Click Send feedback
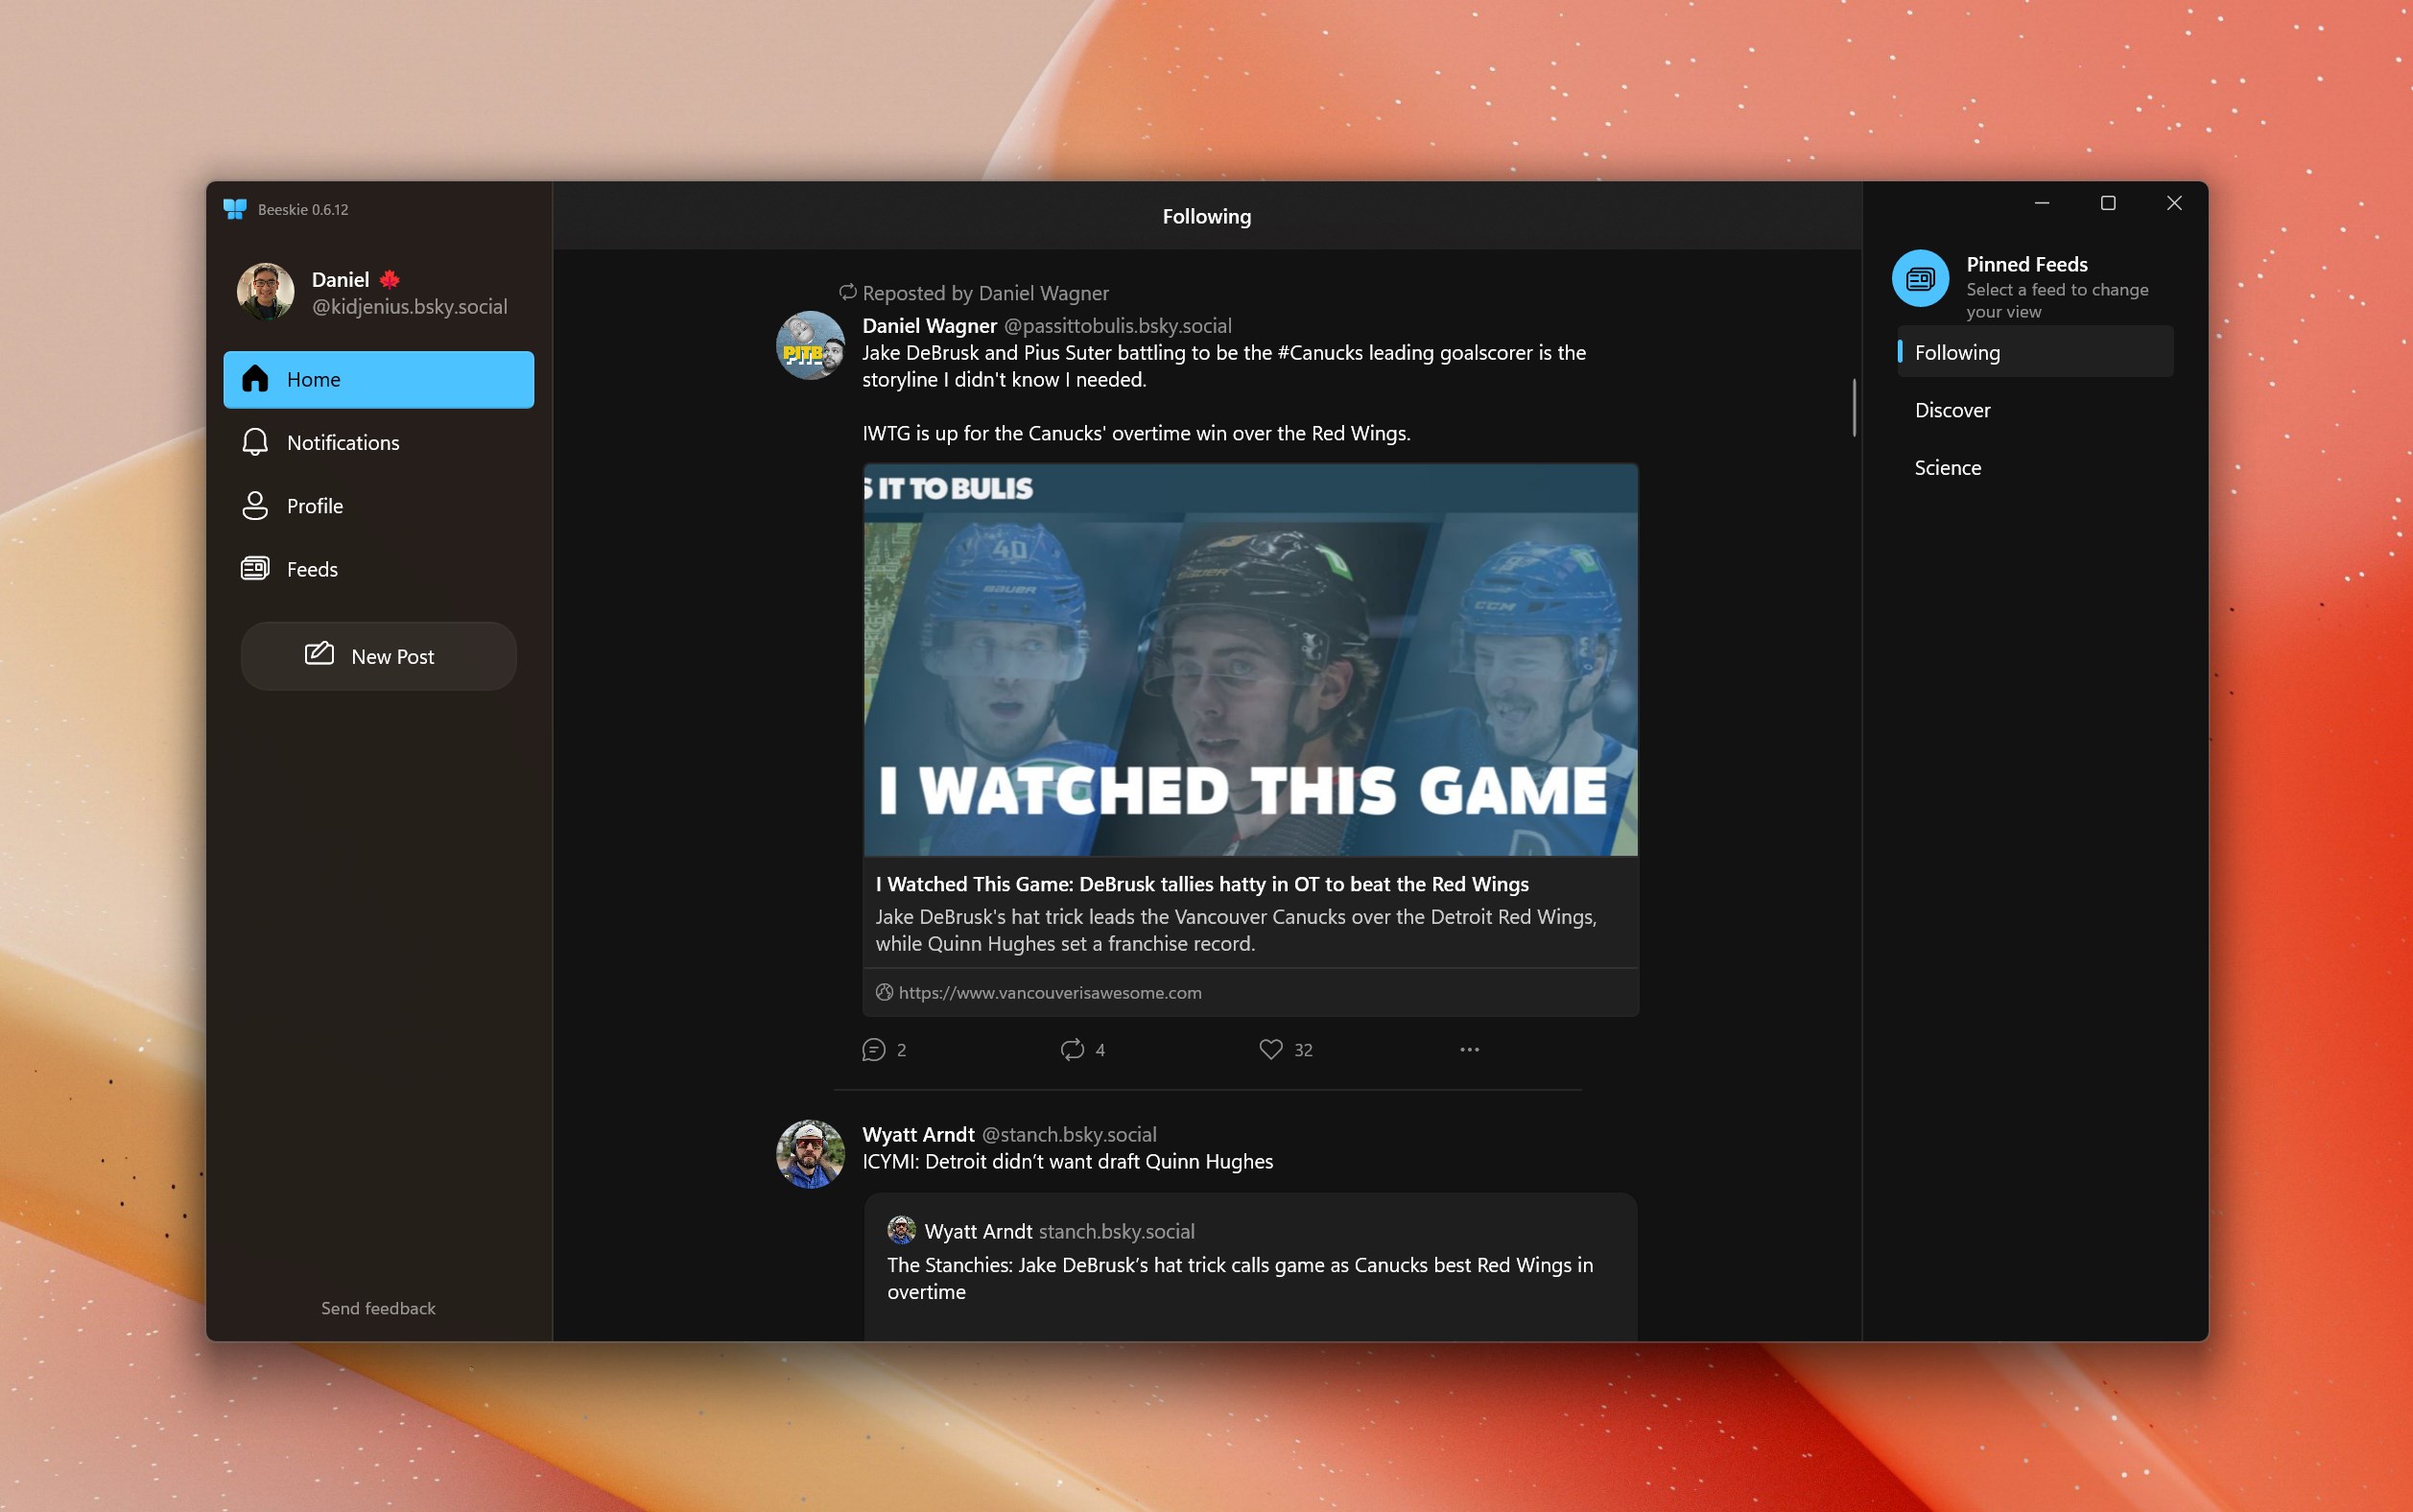This screenshot has width=2413, height=1512. 378,1307
